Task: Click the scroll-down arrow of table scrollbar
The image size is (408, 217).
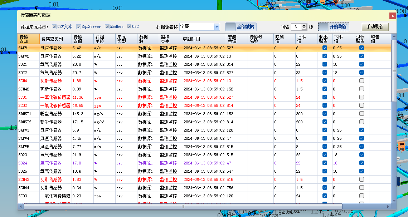Action: click(394, 200)
